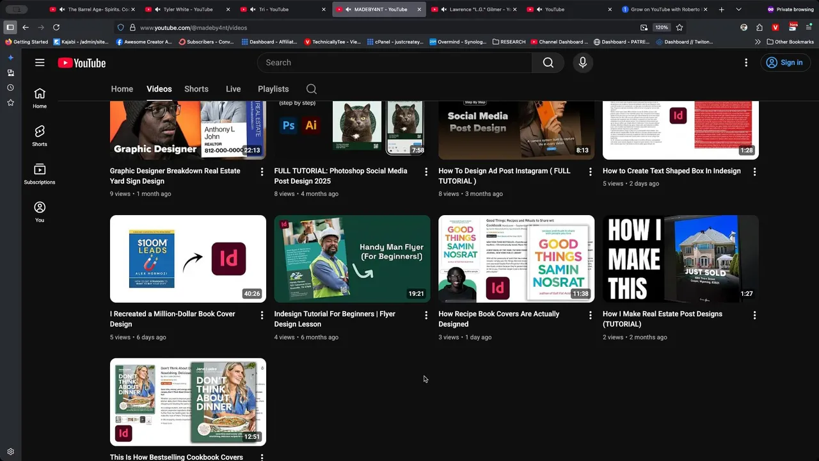Open title 'I Recreated a Million-Dollar Book Cover Design'
This screenshot has height=461, width=819.
[173, 319]
